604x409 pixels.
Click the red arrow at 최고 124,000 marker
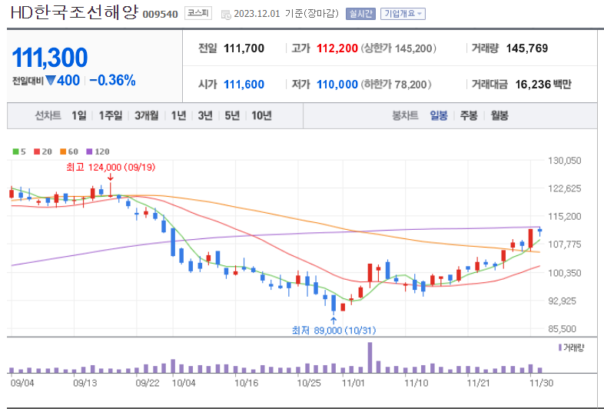110,178
